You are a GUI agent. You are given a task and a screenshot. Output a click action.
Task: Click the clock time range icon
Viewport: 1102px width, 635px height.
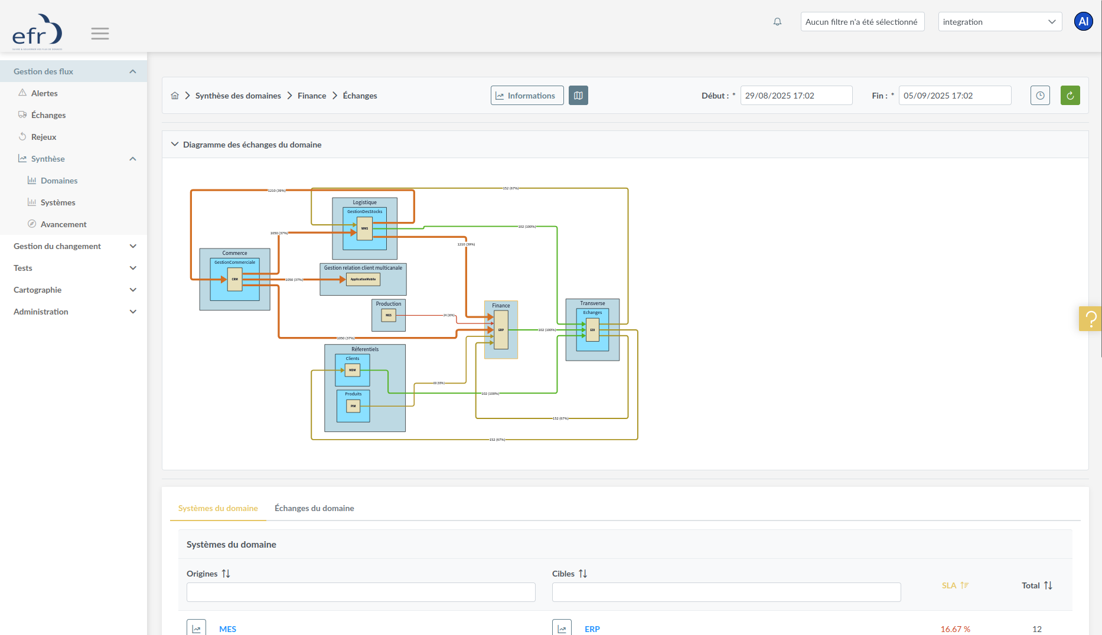pos(1039,96)
